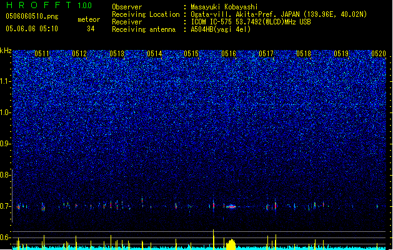Click the 0.9 kHz axis label
The image size is (393, 250).
6,144
